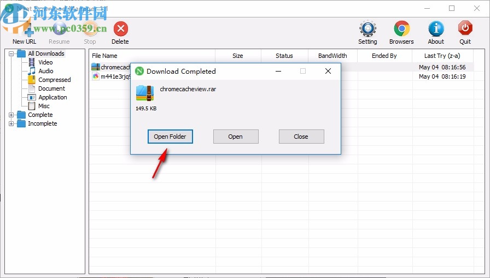Maximize the Neat Download Manager window
490x278 pixels.
coord(452,8)
